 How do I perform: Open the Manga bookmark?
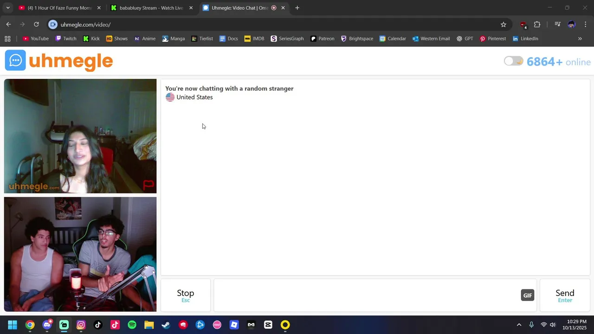(x=174, y=39)
